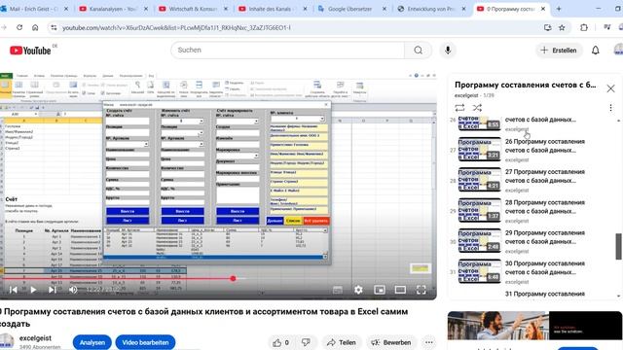Image resolution: width=623 pixels, height=350 pixels.
Task: Click the search magnifier button
Action: click(x=418, y=50)
